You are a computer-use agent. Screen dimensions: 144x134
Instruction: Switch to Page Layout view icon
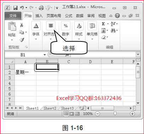[72, 114]
